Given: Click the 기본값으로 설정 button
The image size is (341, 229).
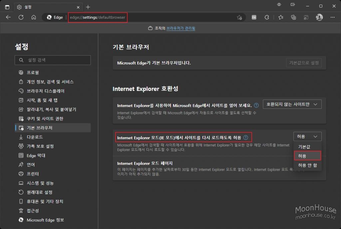Looking at the screenshot, I should click(x=304, y=63).
